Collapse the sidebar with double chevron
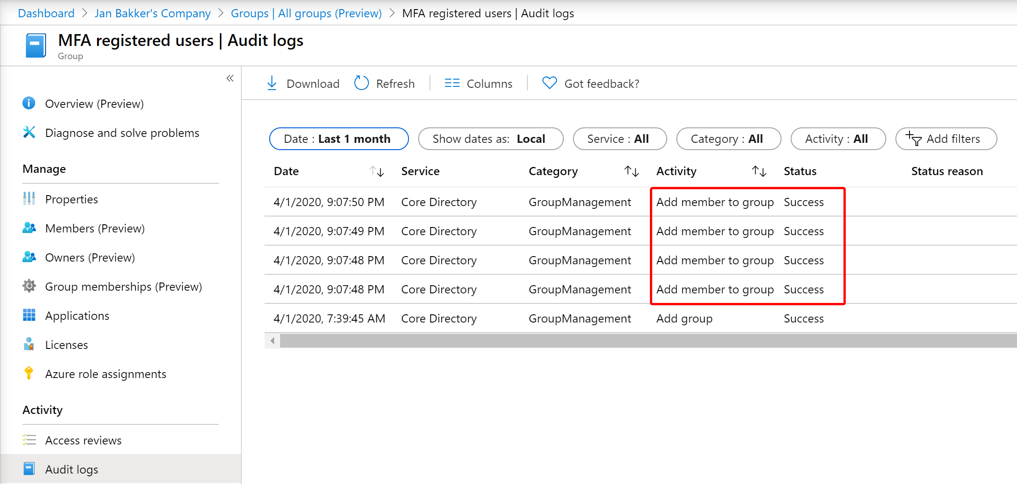1017x484 pixels. tap(230, 78)
